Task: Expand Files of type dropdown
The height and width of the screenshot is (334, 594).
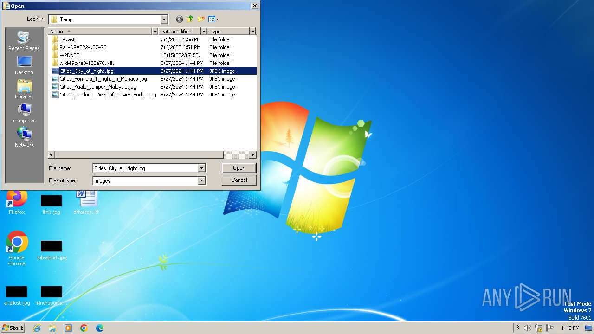Action: click(201, 180)
